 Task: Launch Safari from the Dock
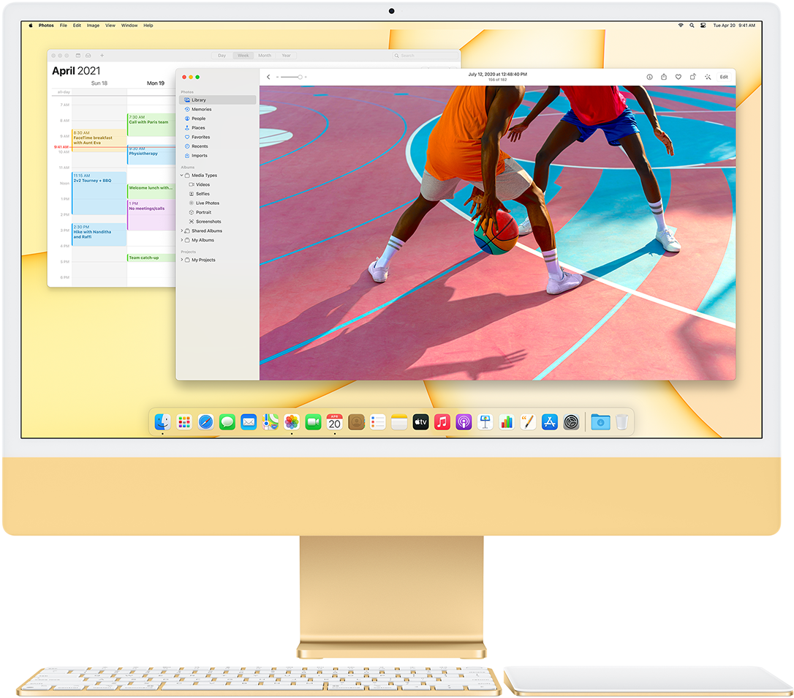[205, 422]
